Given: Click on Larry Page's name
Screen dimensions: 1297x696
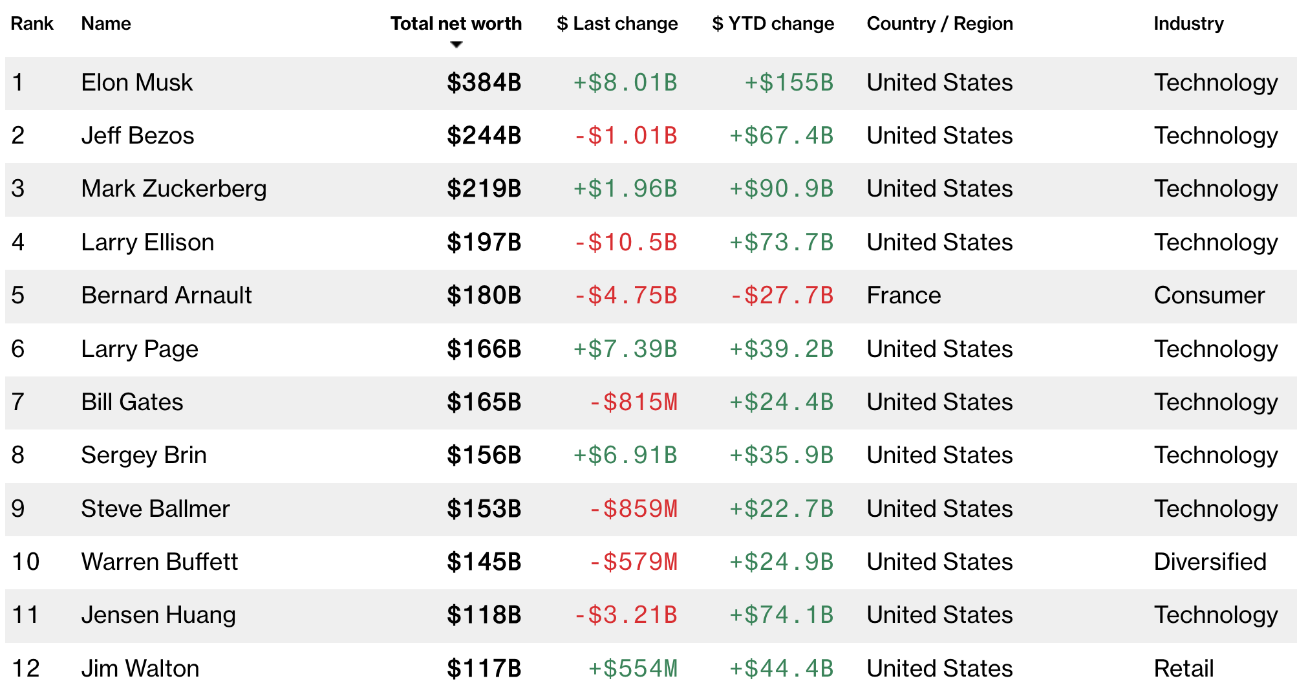Looking at the screenshot, I should 140,349.
